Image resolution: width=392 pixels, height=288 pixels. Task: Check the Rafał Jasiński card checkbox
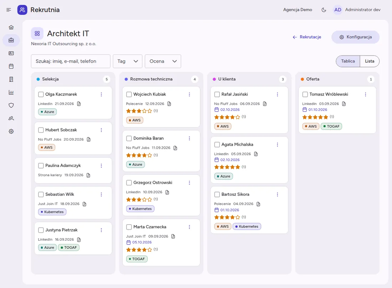217,94
